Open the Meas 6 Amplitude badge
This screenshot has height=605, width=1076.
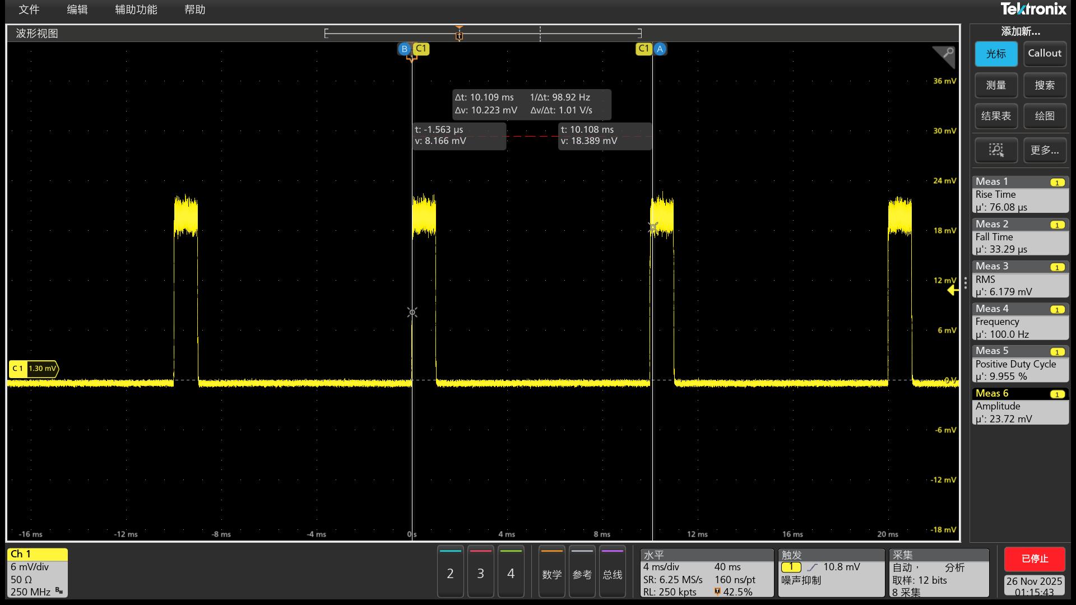[x=1019, y=406]
